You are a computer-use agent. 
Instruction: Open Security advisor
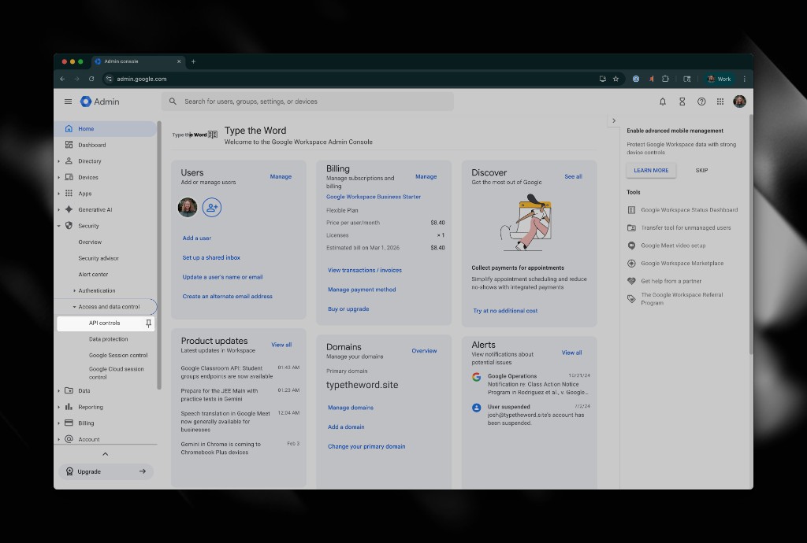click(x=99, y=258)
